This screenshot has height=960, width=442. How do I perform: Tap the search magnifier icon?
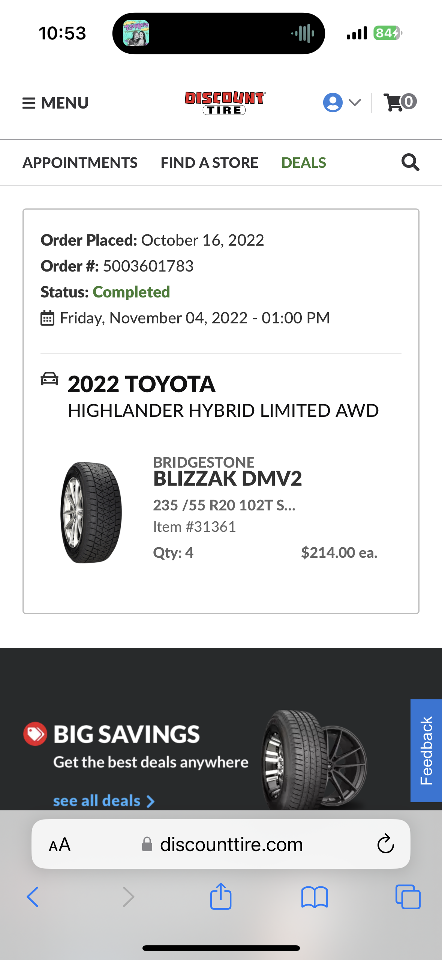410,162
